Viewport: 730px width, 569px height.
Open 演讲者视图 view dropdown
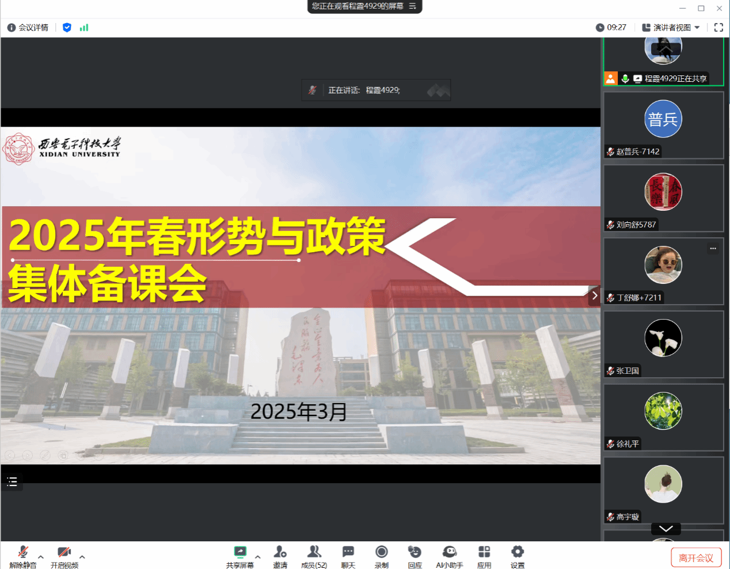coord(671,28)
